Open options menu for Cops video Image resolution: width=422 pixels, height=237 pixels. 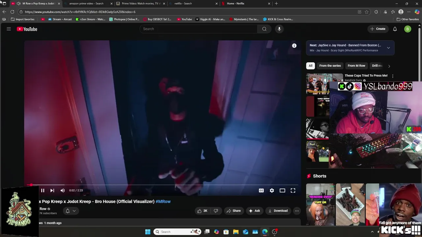[x=393, y=76]
